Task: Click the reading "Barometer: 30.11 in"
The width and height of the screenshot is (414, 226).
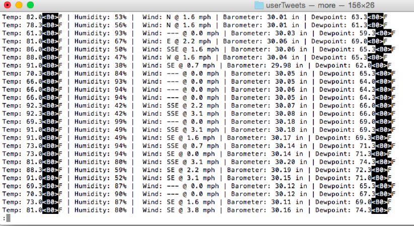Action: 265,202
